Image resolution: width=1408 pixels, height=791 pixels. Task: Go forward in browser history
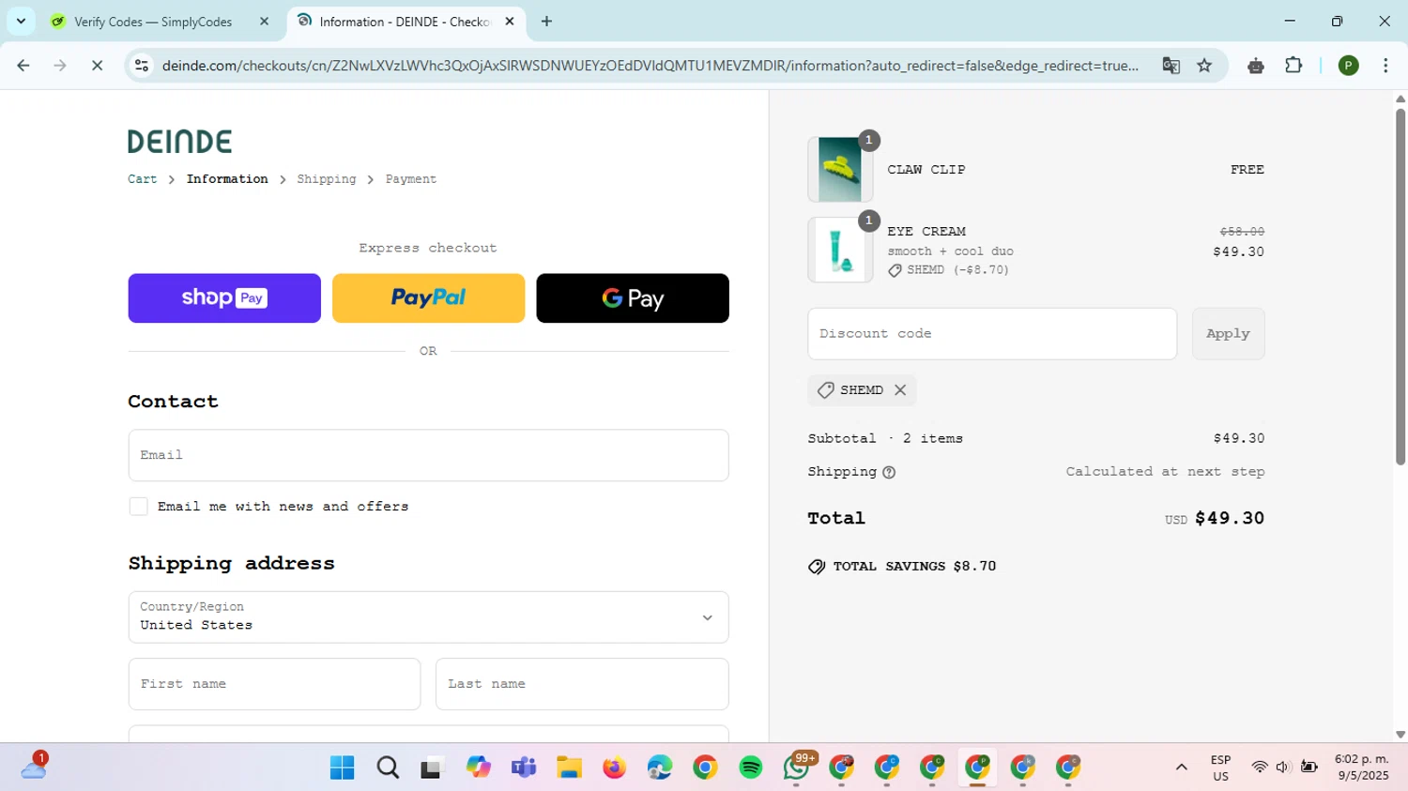[x=60, y=66]
